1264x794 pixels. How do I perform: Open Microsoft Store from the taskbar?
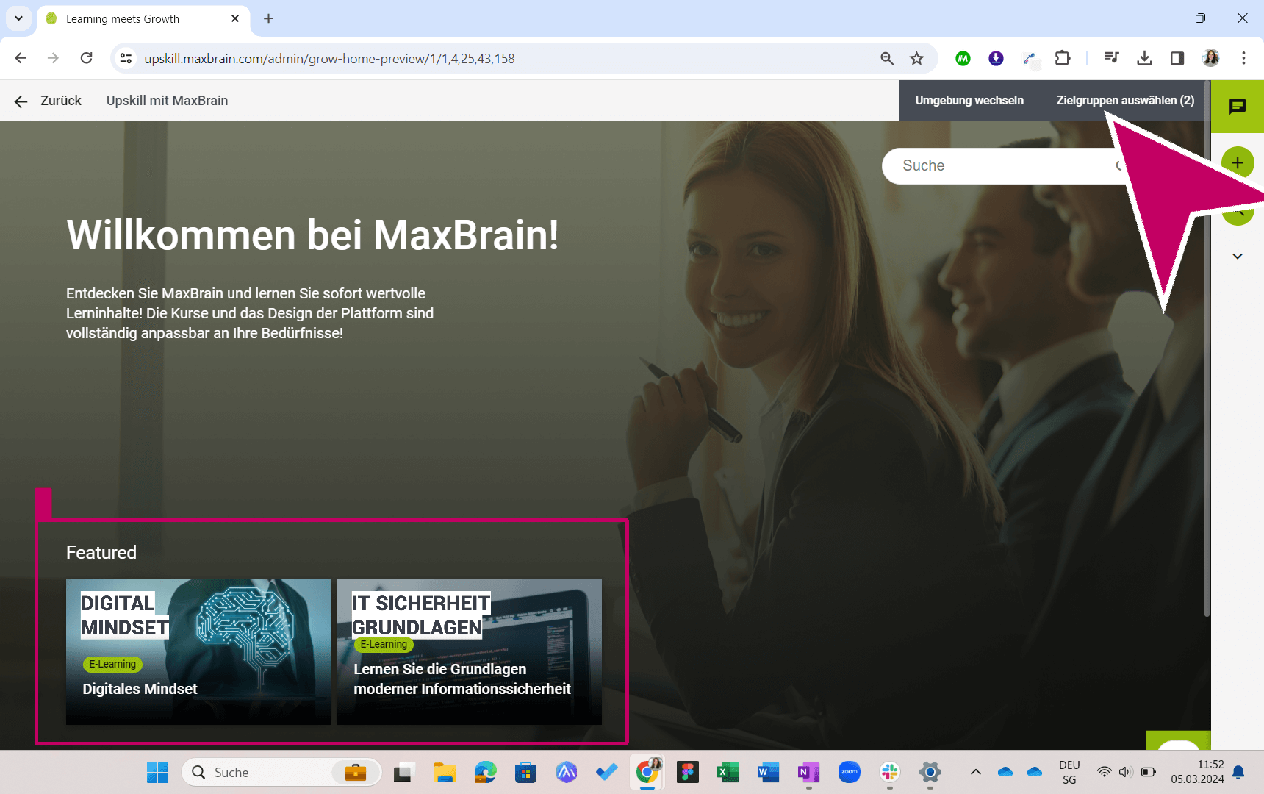click(525, 772)
